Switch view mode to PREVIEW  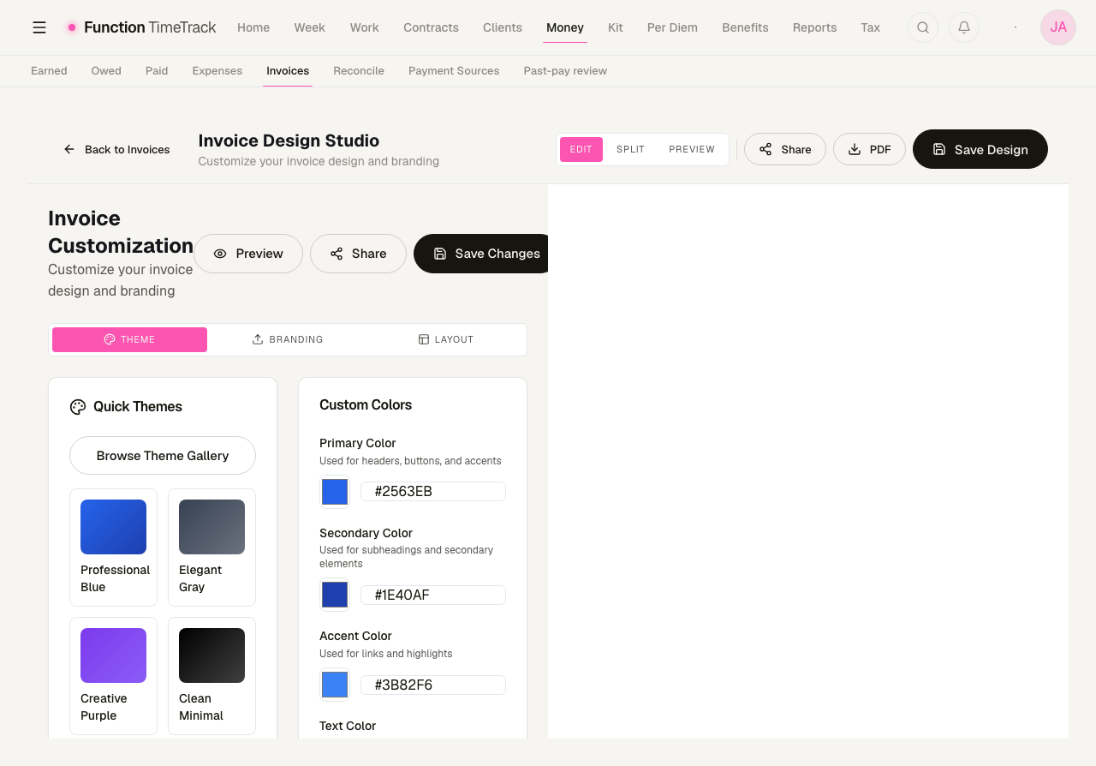coord(692,149)
